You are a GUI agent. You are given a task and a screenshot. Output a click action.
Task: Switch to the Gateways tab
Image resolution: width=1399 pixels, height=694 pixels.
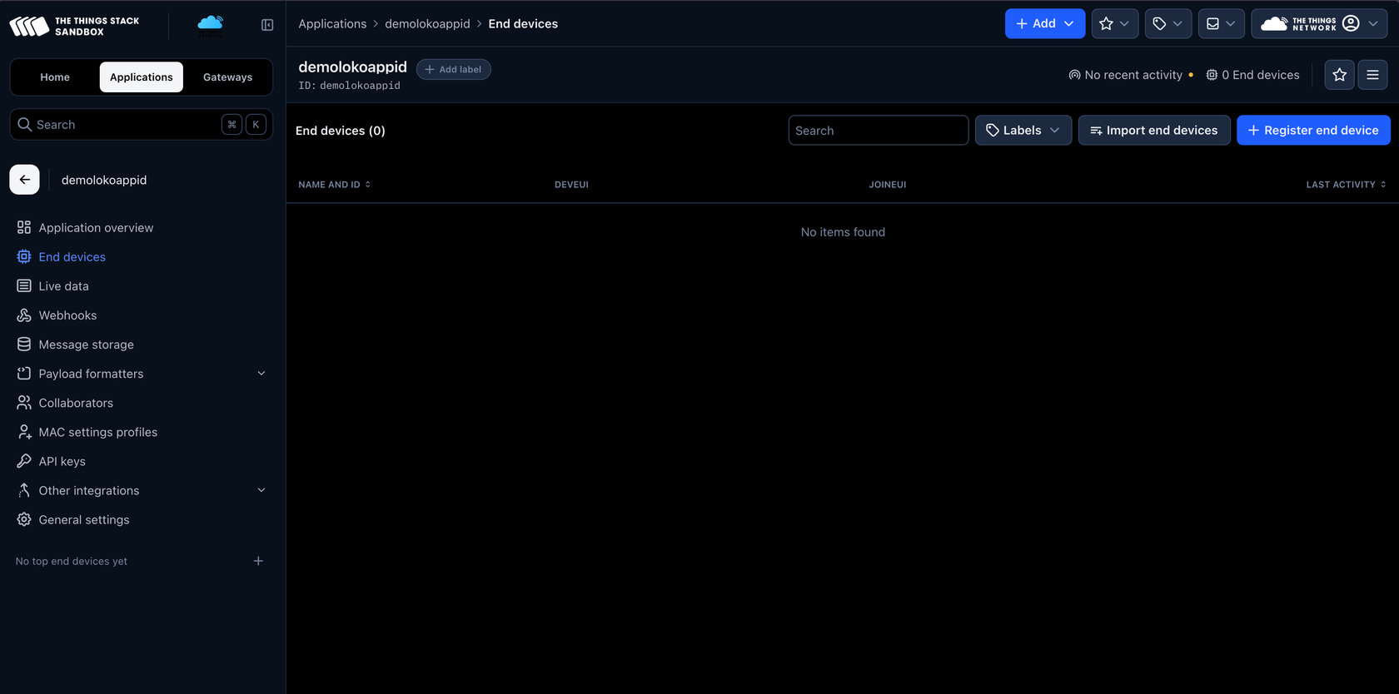tap(227, 77)
